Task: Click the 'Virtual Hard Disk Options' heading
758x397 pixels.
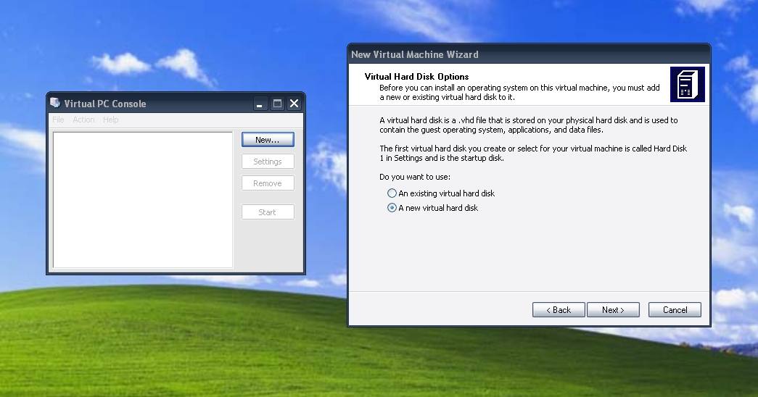Action: tap(416, 76)
